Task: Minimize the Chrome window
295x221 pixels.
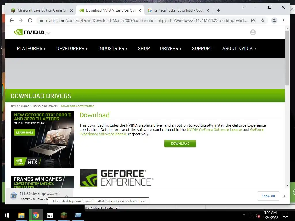Action: (257, 7)
